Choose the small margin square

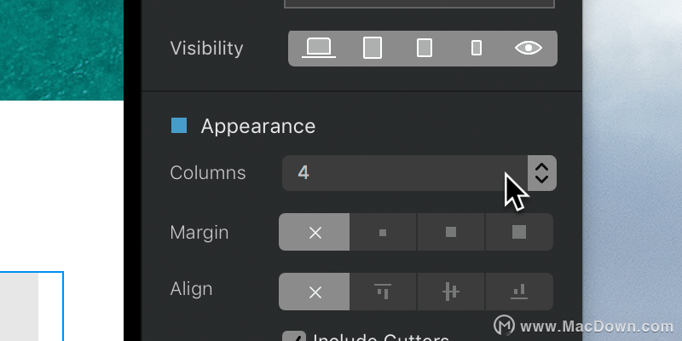click(383, 232)
